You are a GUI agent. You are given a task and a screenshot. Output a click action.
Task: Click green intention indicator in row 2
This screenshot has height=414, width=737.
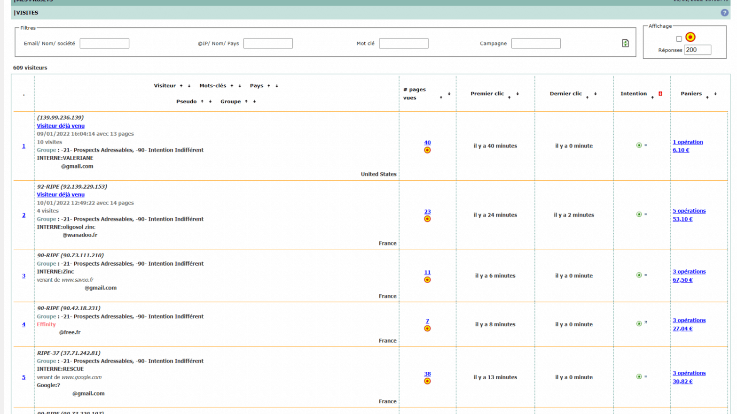[x=639, y=215]
